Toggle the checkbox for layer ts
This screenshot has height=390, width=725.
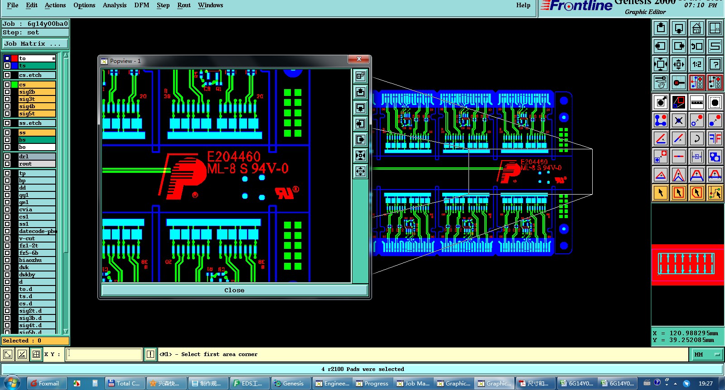(7, 66)
